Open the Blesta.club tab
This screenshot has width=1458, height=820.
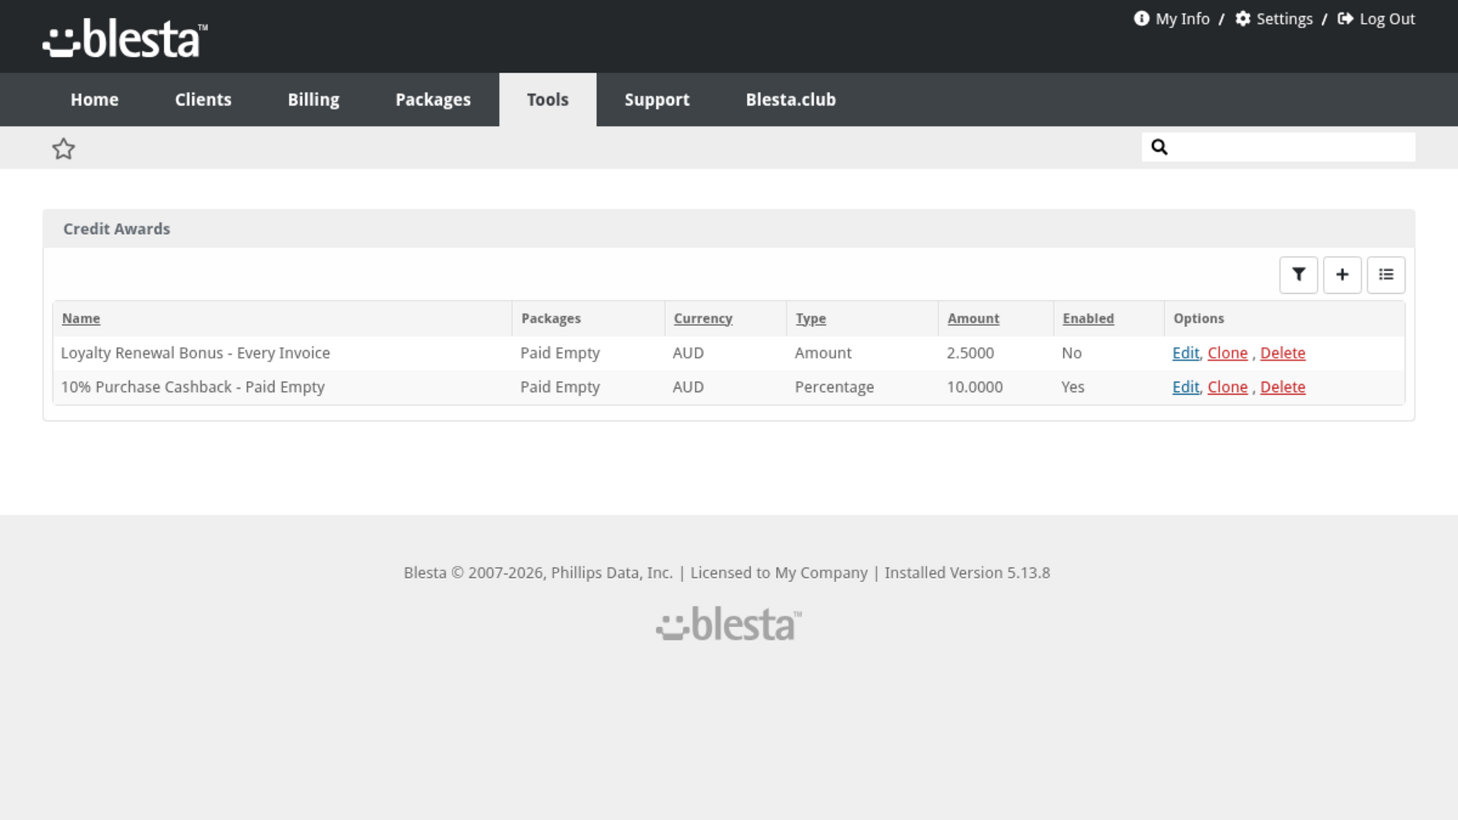click(x=791, y=99)
